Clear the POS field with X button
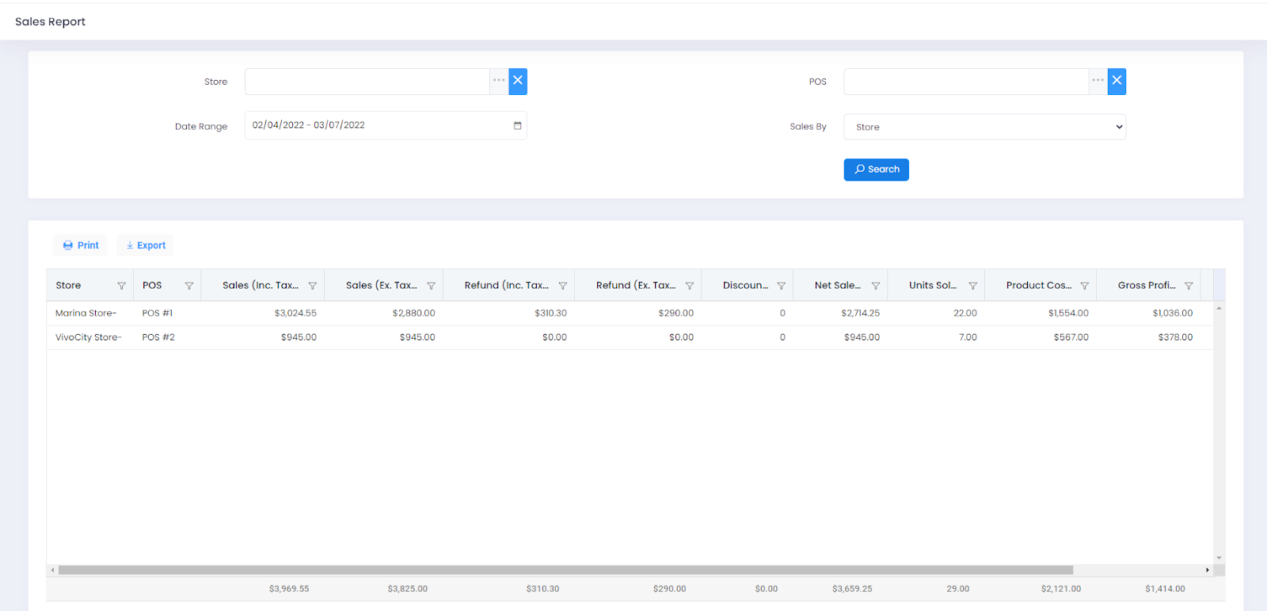Image resolution: width=1267 pixels, height=611 pixels. pos(1117,82)
